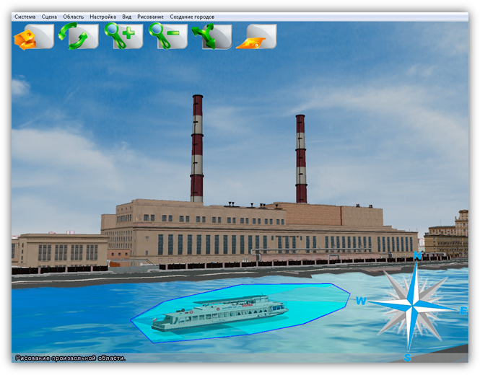
Task: Click the green rotate arrows icon
Action: click(78, 36)
